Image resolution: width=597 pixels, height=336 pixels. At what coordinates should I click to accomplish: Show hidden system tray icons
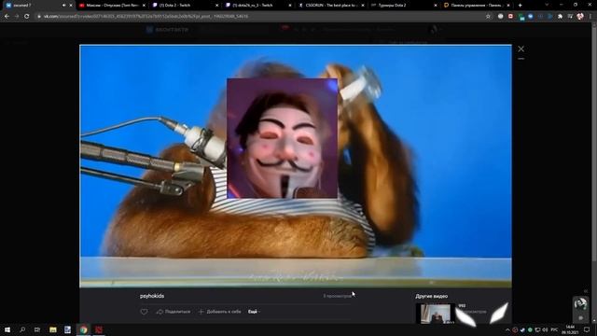(507, 329)
